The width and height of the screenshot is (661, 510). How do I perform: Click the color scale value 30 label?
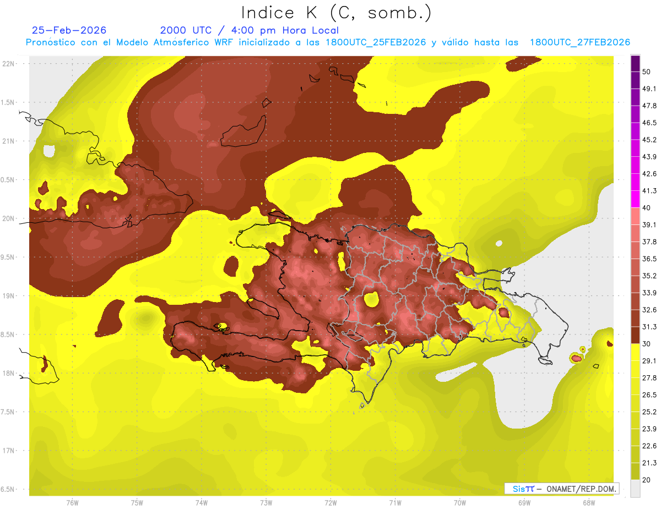pyautogui.click(x=647, y=344)
